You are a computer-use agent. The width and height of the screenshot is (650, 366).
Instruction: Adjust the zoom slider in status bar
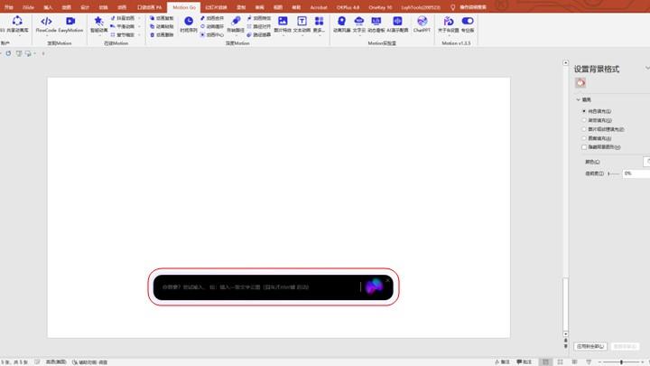pyautogui.click(x=621, y=362)
